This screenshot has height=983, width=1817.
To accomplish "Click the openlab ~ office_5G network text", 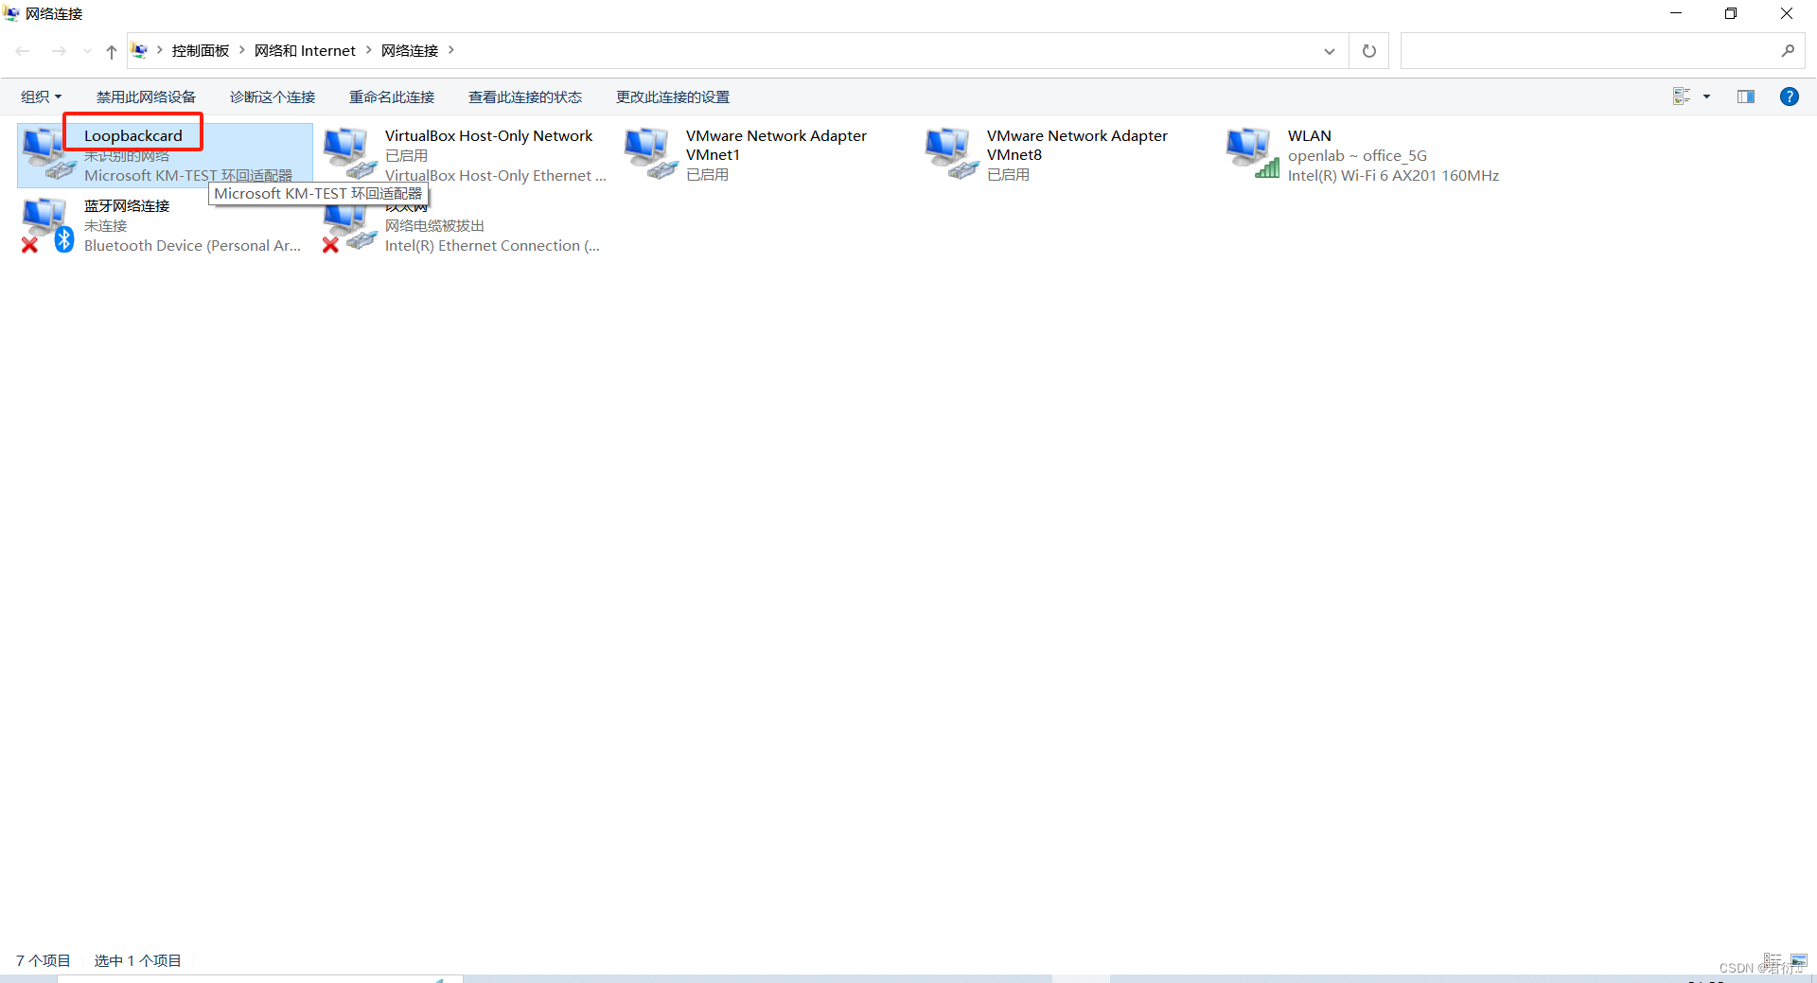I will click(x=1357, y=156).
